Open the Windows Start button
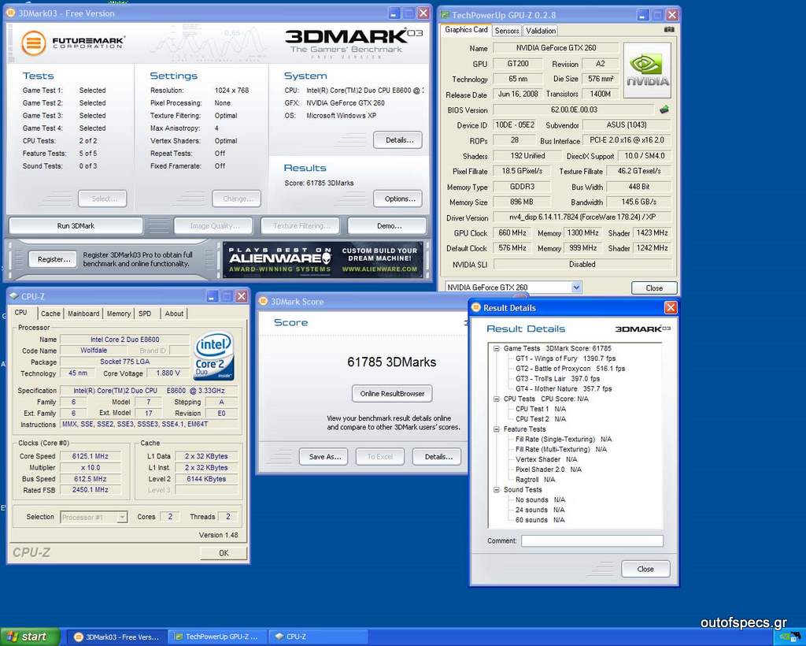 (31, 637)
